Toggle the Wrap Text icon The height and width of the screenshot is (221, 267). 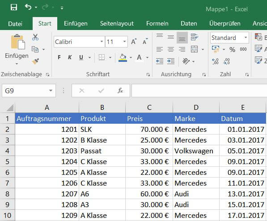click(194, 37)
